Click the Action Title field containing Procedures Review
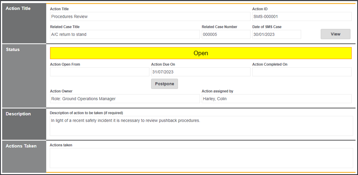The image size is (358, 175). click(150, 16)
